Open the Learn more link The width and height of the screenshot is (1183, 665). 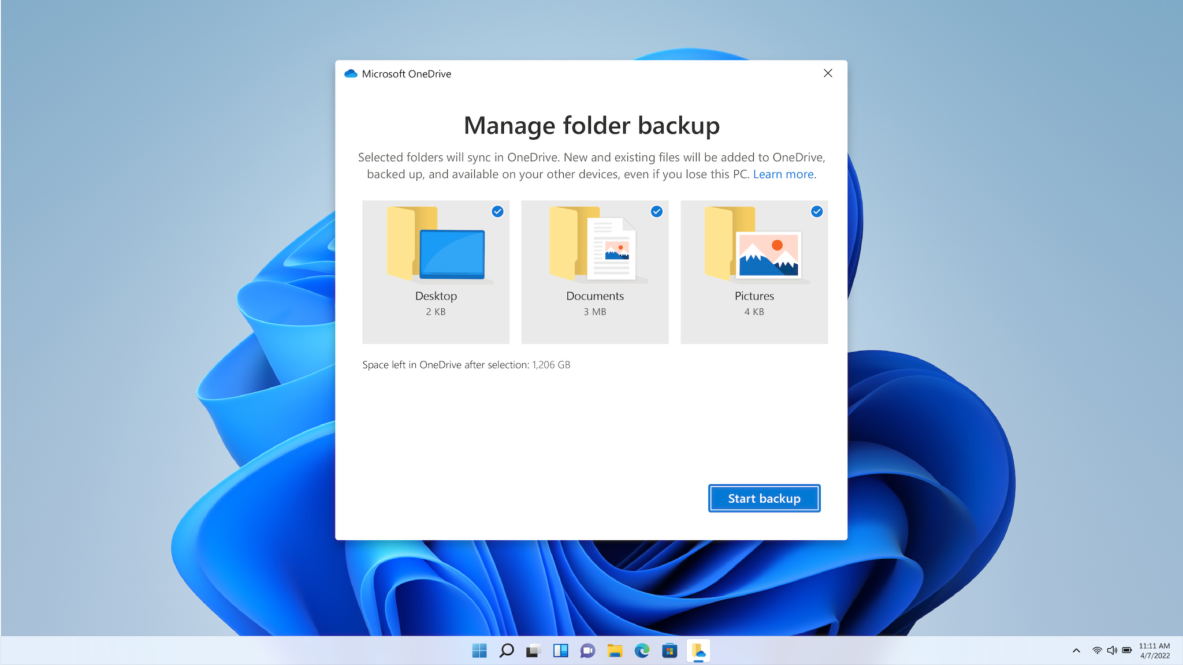coord(783,174)
